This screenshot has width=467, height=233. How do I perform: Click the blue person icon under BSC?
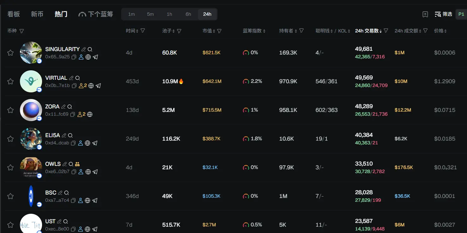click(x=81, y=201)
